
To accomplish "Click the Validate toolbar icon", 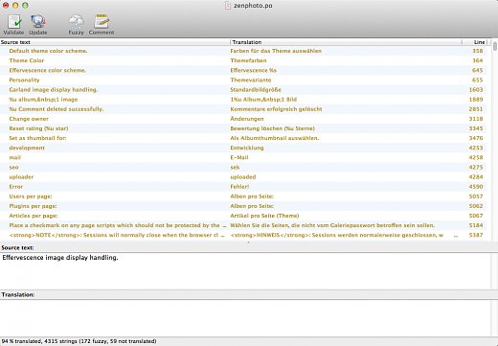I will click(13, 25).
